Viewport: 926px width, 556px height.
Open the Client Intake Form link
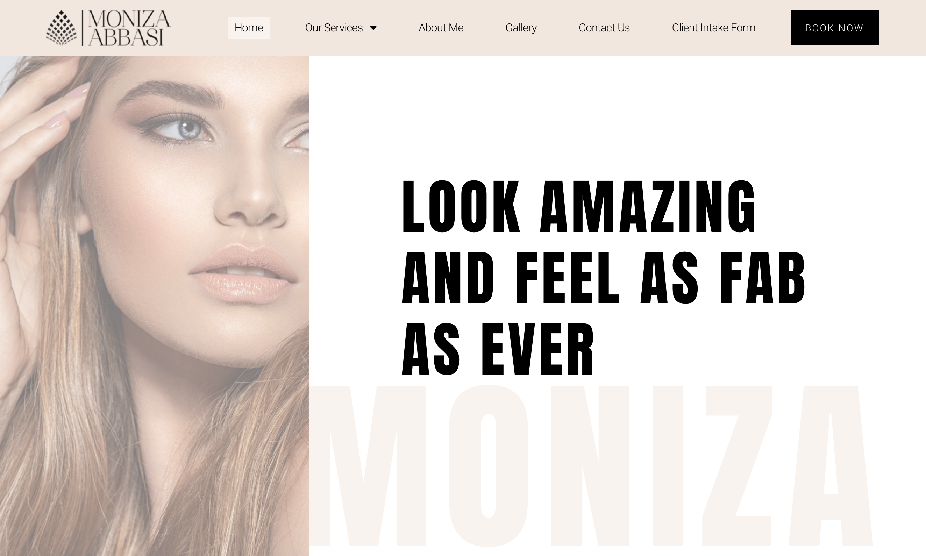click(714, 28)
